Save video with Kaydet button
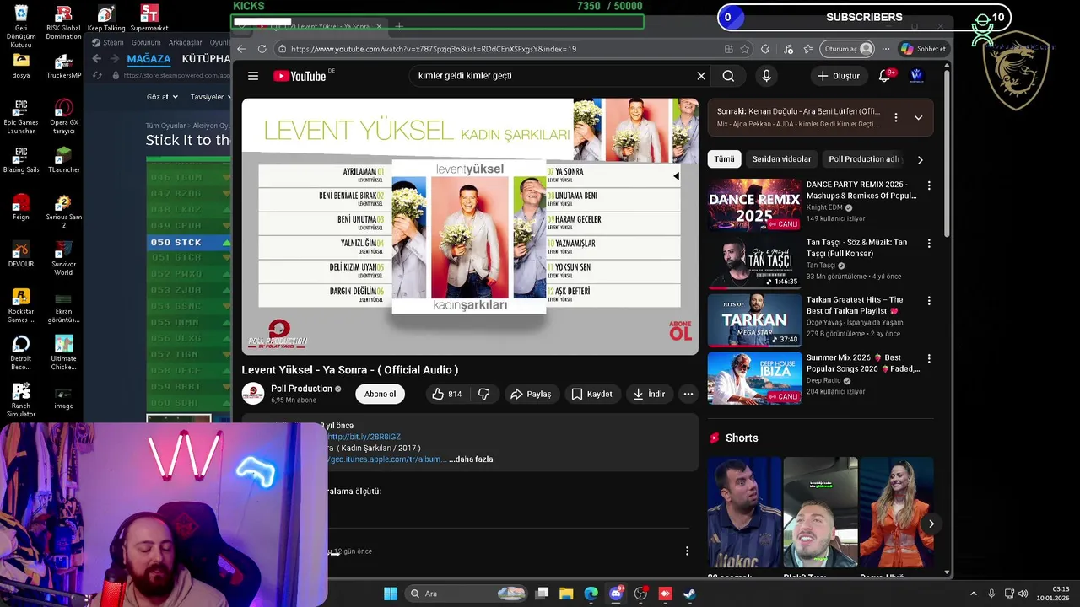Viewport: 1080px width, 607px height. (591, 394)
